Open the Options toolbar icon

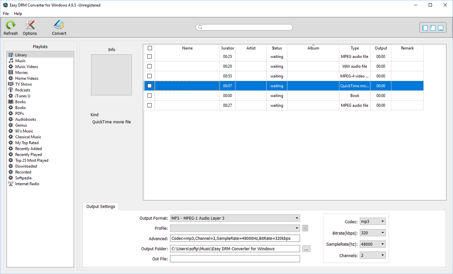pos(30,27)
